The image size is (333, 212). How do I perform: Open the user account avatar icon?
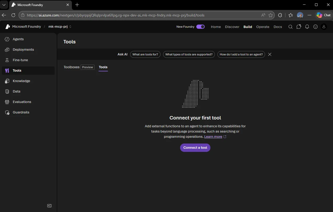324,27
